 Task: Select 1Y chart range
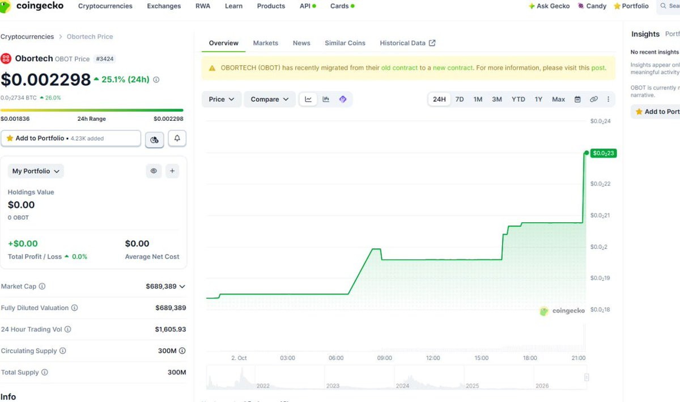(x=538, y=99)
